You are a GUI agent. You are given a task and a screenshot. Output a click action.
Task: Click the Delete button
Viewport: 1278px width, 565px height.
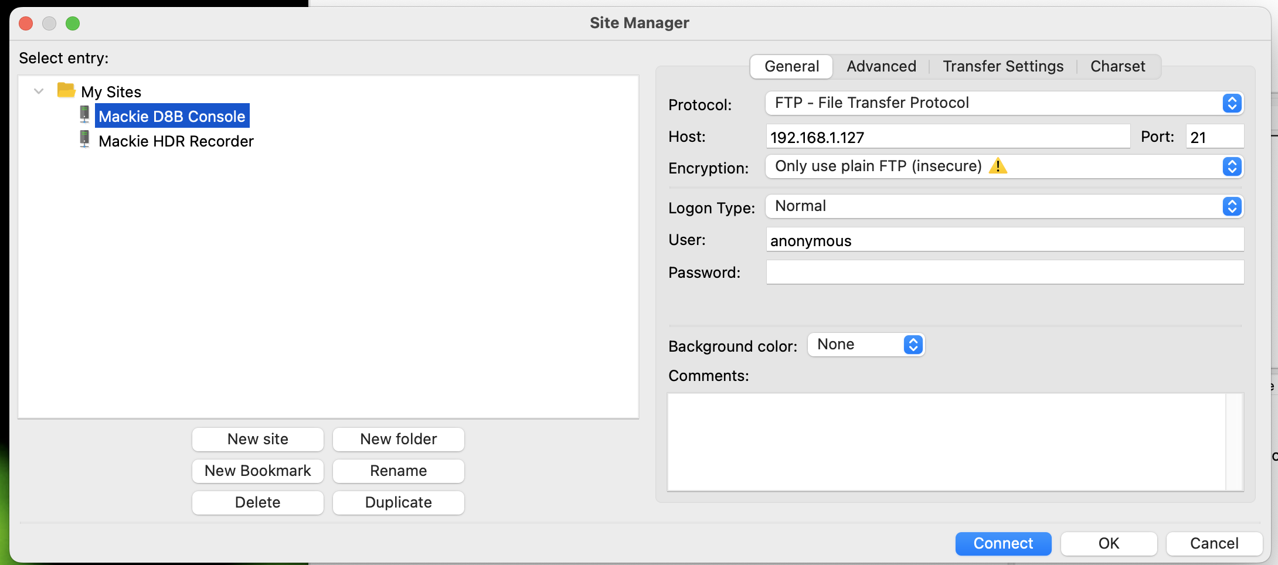(x=258, y=503)
